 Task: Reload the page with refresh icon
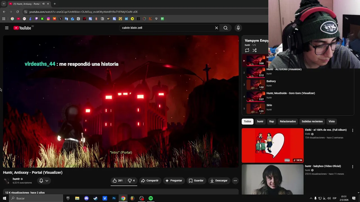(x=17, y=12)
